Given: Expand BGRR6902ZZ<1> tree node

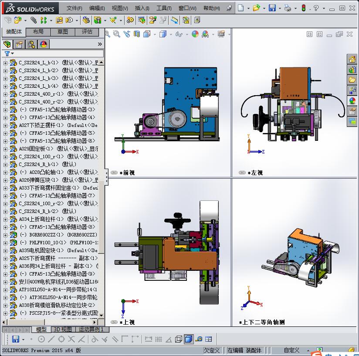Looking at the screenshot, I should (5, 235).
